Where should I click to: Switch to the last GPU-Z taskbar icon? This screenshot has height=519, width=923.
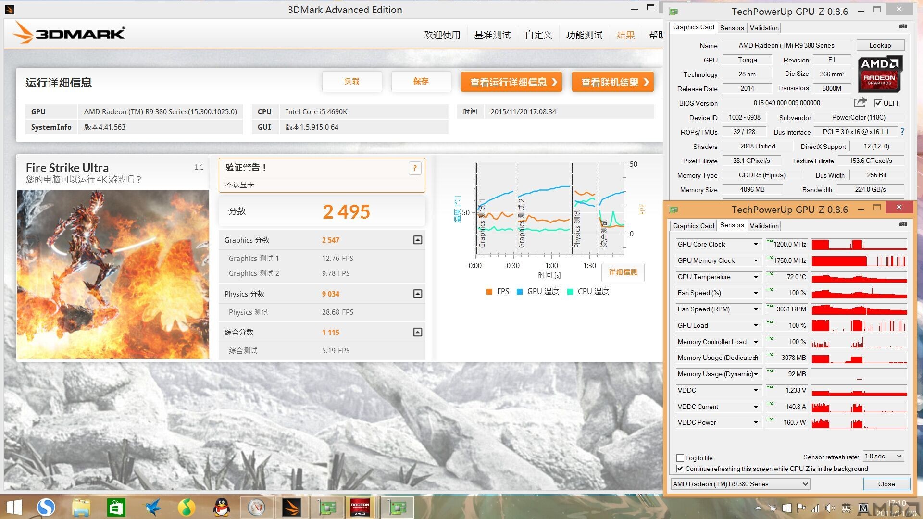[x=398, y=507]
